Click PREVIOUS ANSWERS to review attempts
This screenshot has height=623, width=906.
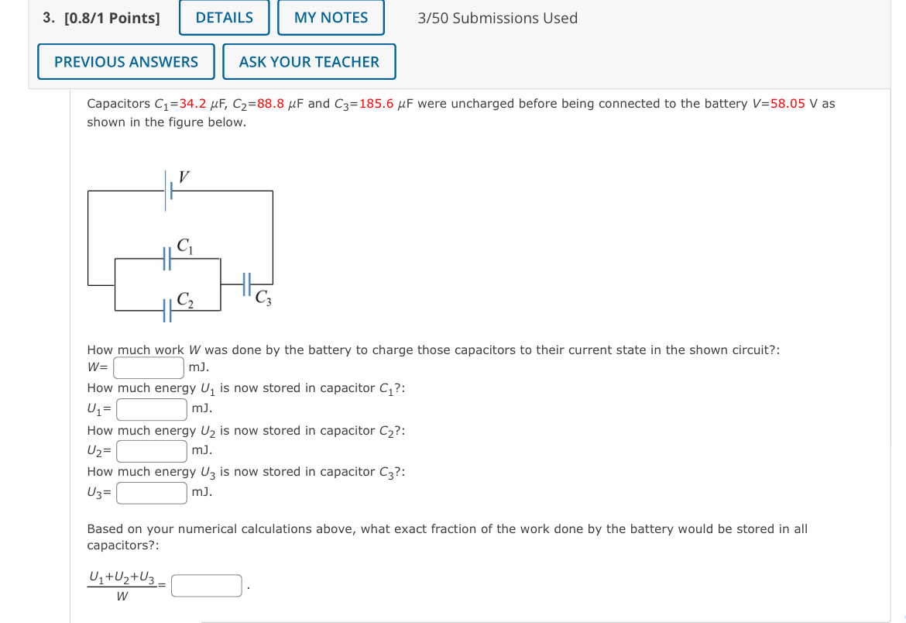tap(125, 61)
